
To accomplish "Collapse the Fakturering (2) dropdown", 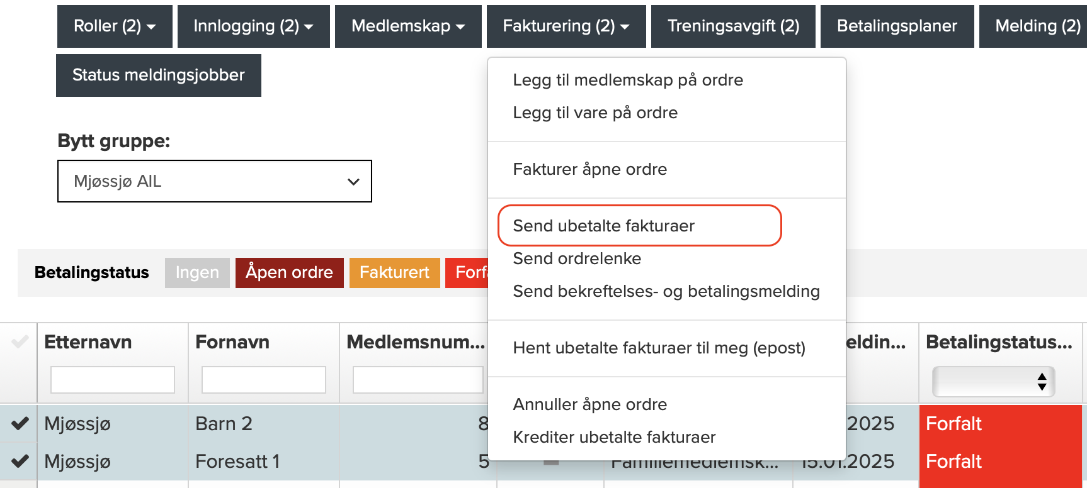I will (x=566, y=26).
